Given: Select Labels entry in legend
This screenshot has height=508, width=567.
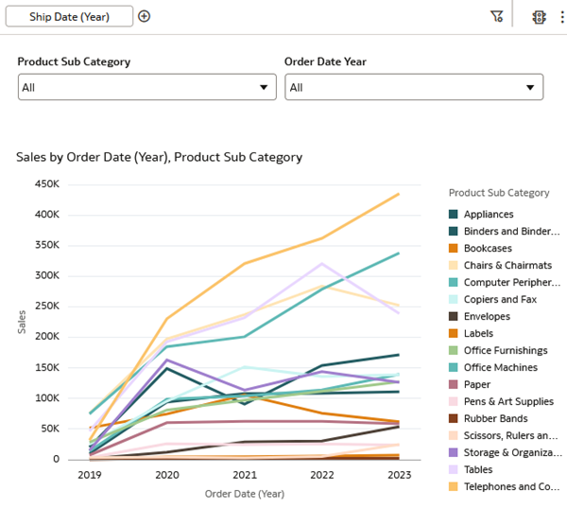Looking at the screenshot, I should (x=478, y=334).
